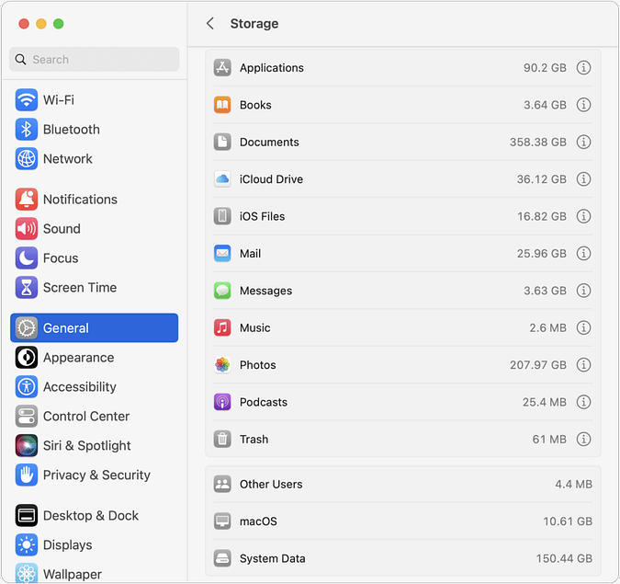Screen dimensions: 620x584
Task: Open info button for Messages row
Action: (583, 291)
